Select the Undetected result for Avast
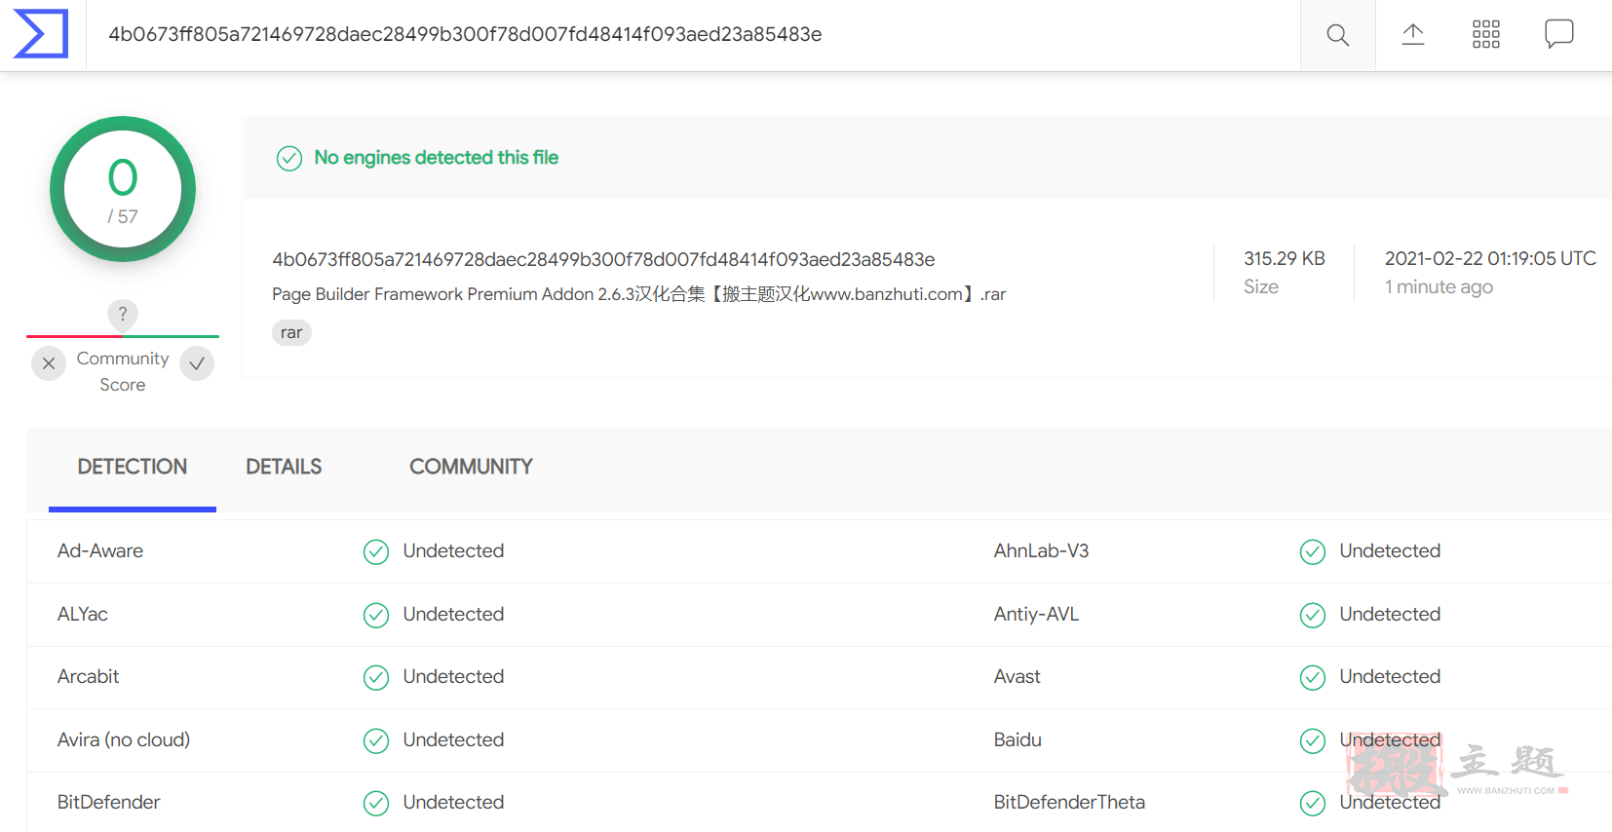 1390,677
